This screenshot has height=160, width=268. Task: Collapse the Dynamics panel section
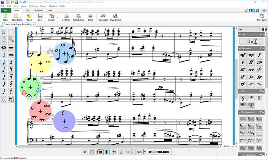(x=240, y=48)
